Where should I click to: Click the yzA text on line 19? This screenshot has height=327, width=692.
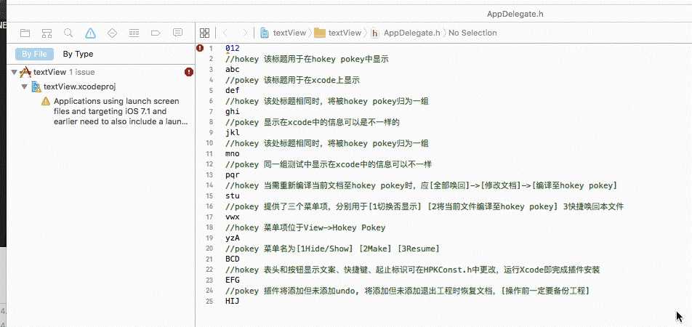pyautogui.click(x=232, y=238)
